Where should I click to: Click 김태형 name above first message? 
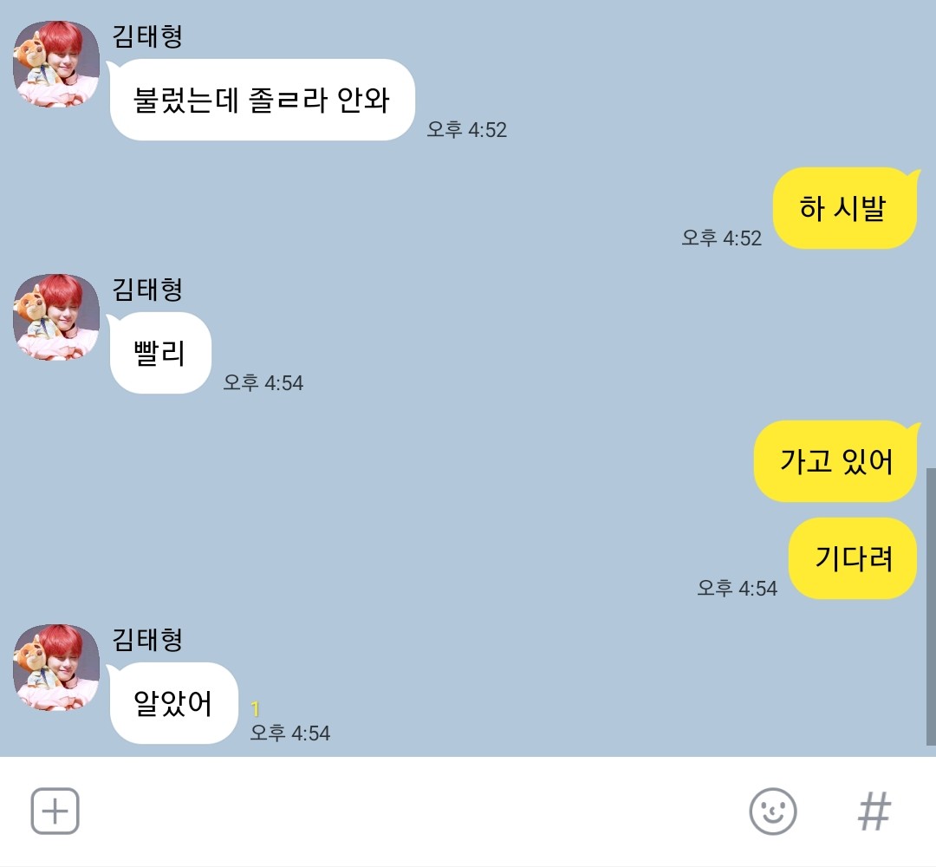point(147,36)
